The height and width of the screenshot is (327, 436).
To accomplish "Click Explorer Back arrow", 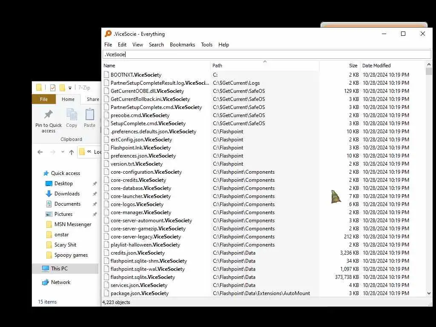I will click(40, 152).
